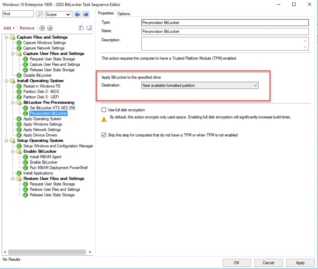The image size is (318, 269).
Task: Click the Apply button
Action: pos(300,263)
